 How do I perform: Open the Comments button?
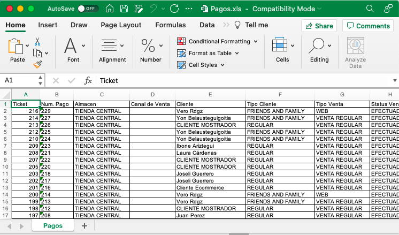click(368, 26)
